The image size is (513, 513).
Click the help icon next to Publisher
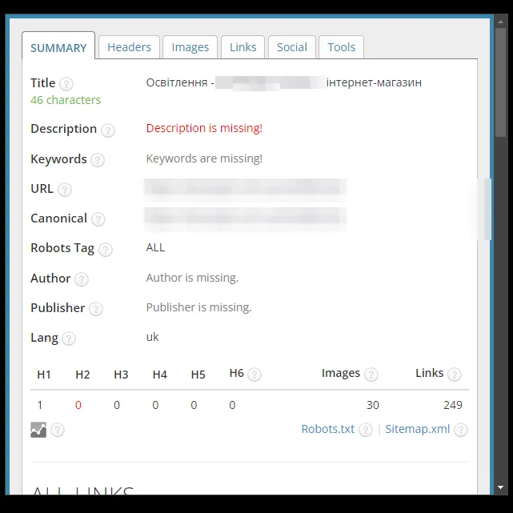pyautogui.click(x=96, y=309)
